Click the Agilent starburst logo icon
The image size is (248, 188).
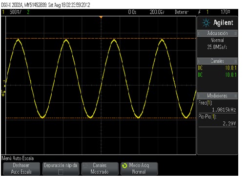tap(206, 23)
